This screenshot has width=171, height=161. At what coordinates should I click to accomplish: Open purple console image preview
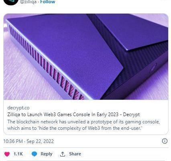(86, 56)
